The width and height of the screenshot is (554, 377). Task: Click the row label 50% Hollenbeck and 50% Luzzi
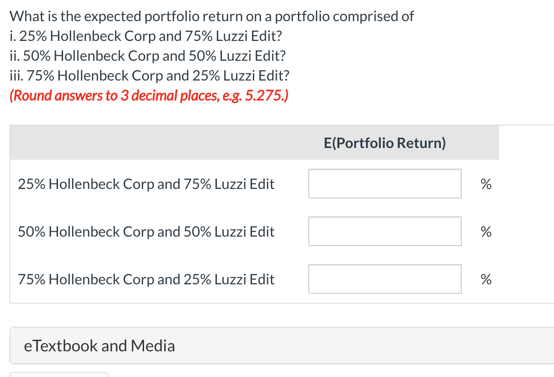(x=146, y=231)
